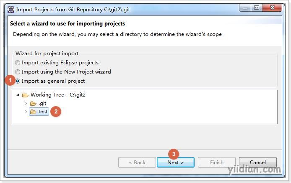Click the < Back button

click(x=137, y=162)
